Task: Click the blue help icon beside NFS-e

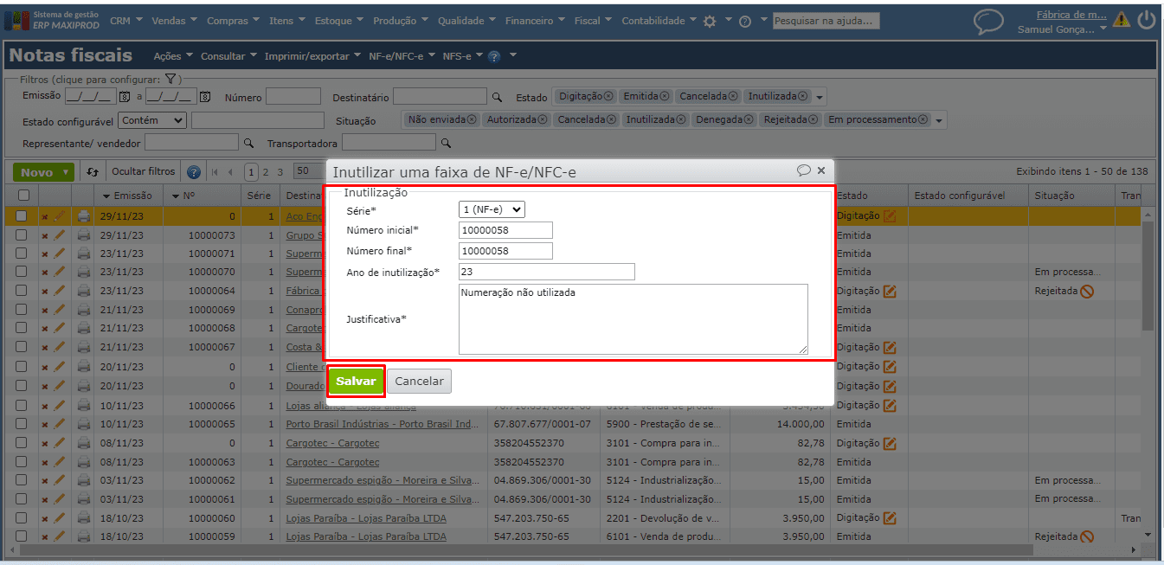Action: point(494,56)
